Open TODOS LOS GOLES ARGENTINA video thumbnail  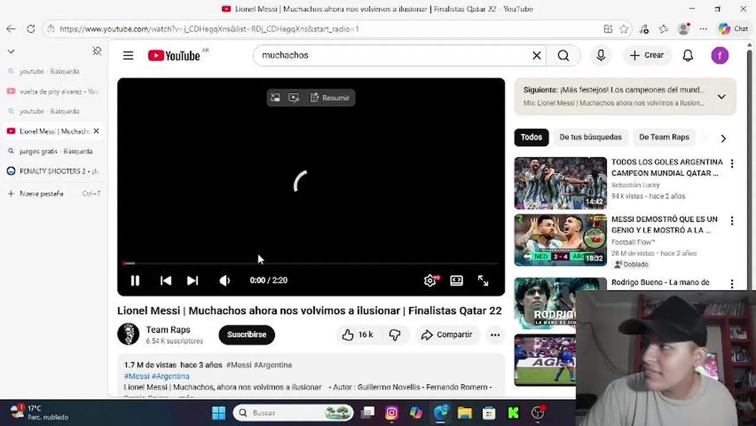(560, 183)
